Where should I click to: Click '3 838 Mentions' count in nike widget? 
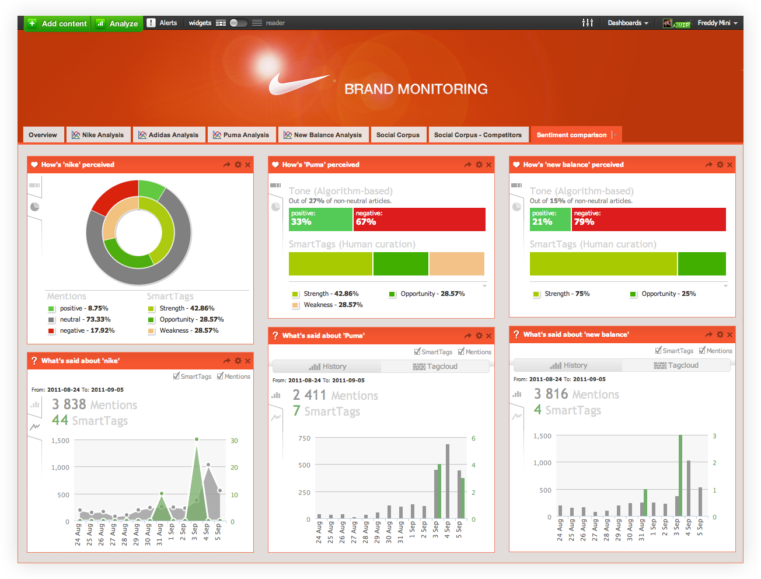[95, 404]
